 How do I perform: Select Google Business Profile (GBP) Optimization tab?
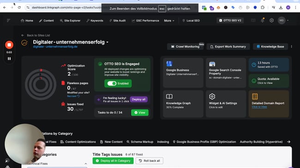coord(204,142)
